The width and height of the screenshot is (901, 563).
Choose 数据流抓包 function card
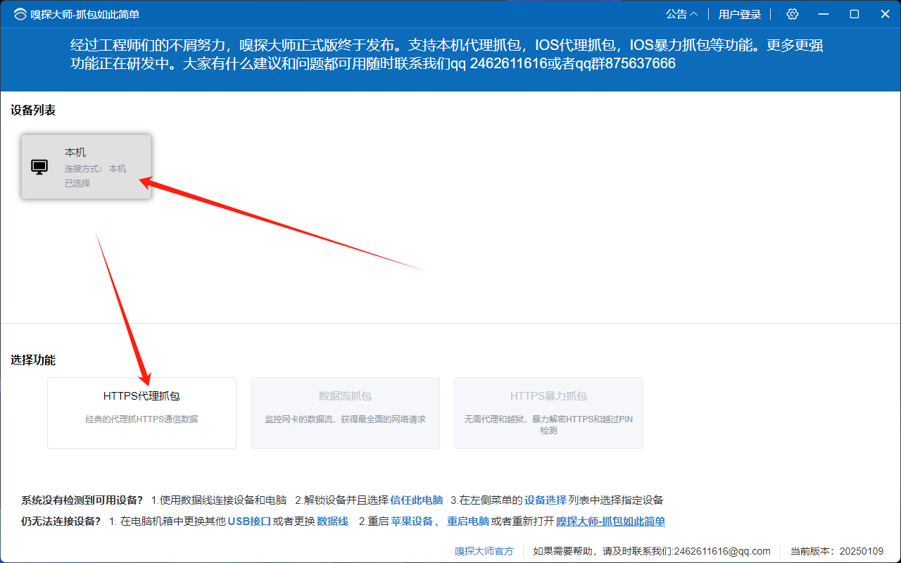[x=345, y=413]
